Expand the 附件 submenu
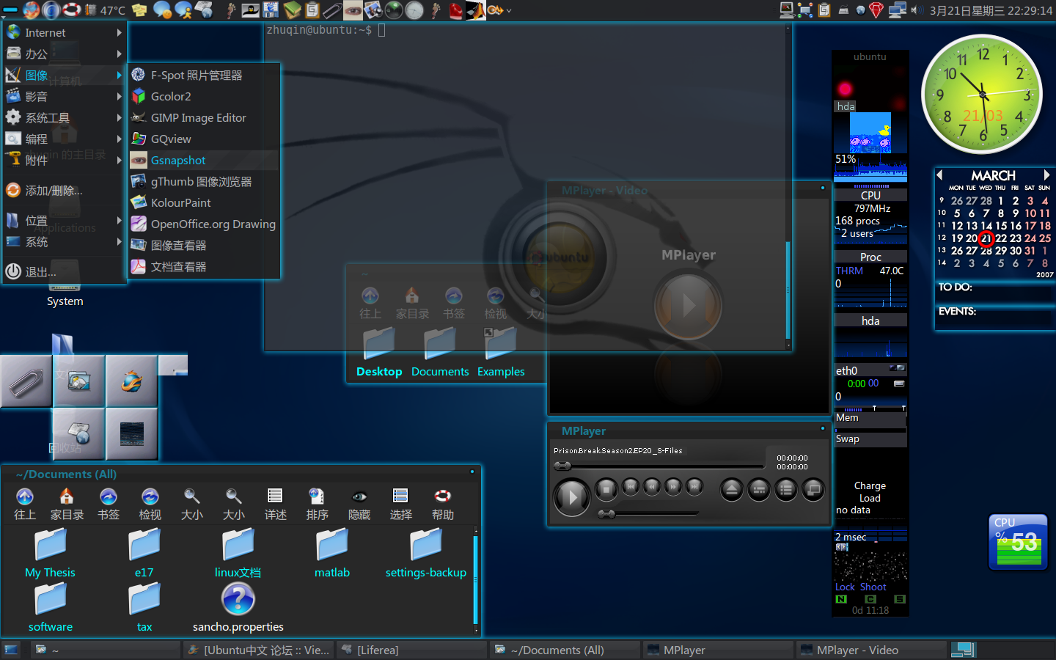 [x=64, y=160]
